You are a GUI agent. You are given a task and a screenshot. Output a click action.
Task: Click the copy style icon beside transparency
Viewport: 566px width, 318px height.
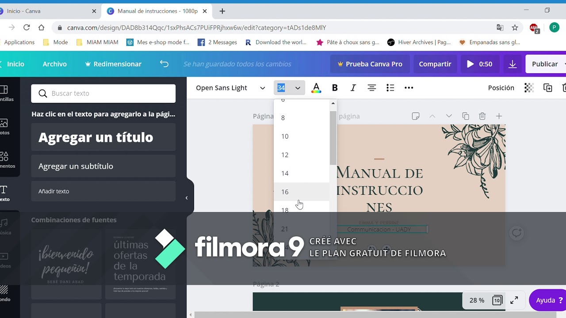[x=548, y=88]
